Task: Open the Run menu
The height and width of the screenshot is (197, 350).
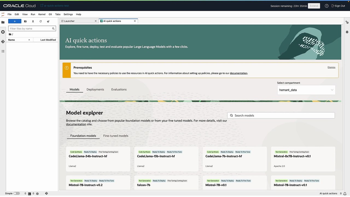Action: coord(33,14)
